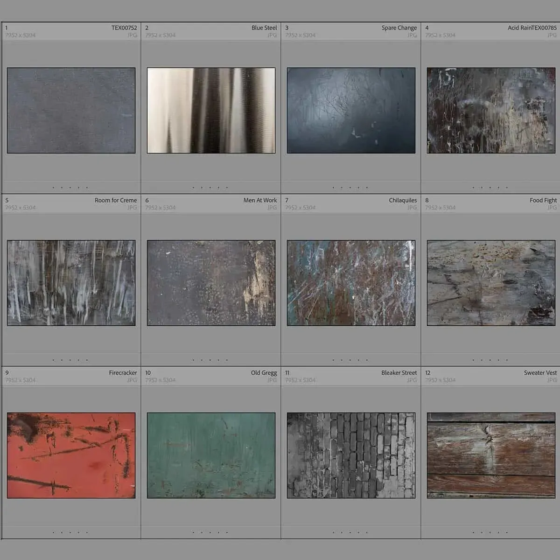This screenshot has height=560, width=560.
Task: Select the TEX00752 gray texture thumbnail
Action: [71, 111]
